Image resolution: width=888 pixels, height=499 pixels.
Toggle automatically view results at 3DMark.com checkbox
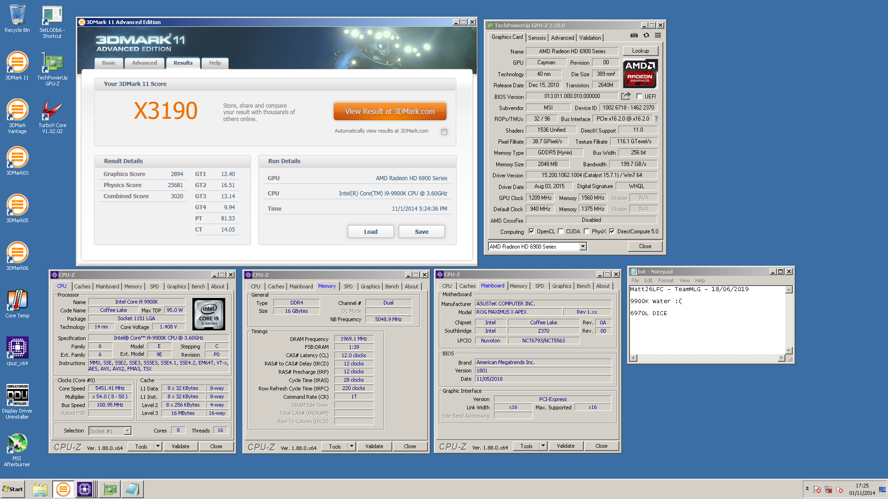pyautogui.click(x=444, y=132)
